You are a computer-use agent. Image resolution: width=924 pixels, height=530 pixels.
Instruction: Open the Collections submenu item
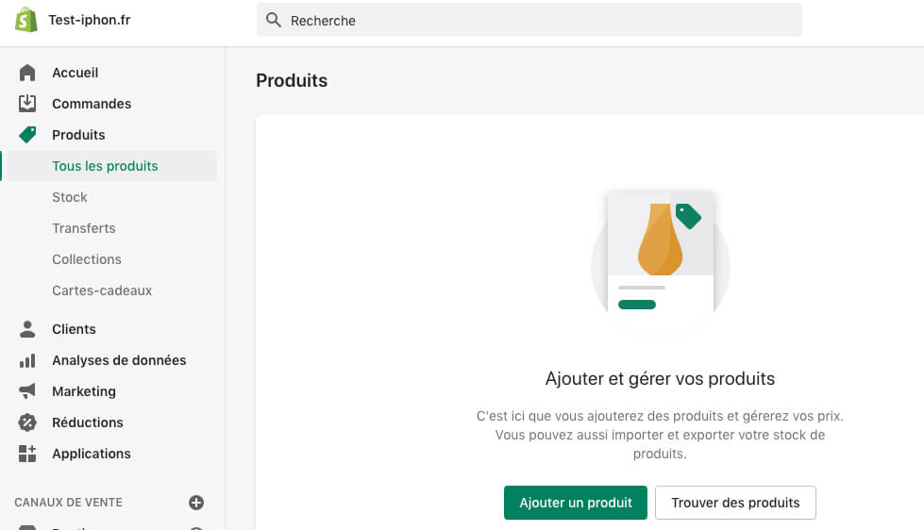[x=87, y=259]
